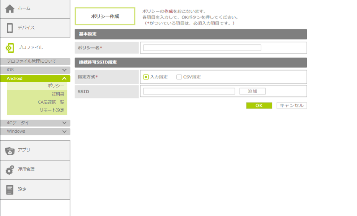Open リモート設定 menu item
The image size is (357, 216).
(x=52, y=110)
